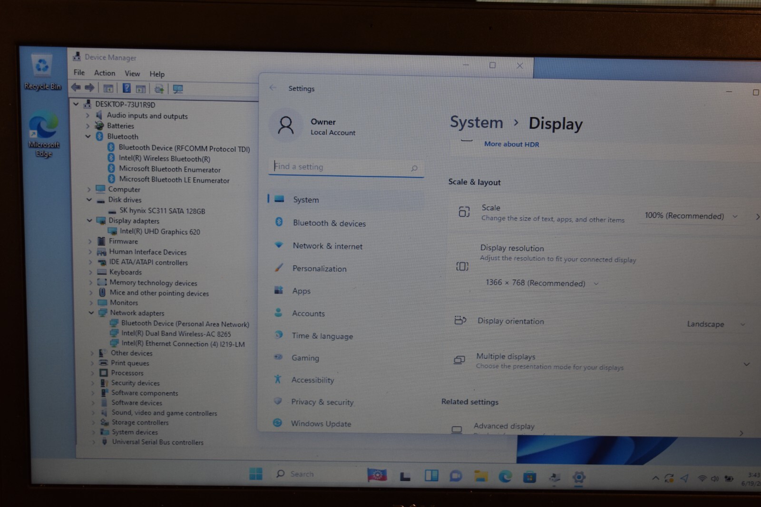Select Intel(R) Wireless Bluetooth(R) device

coord(165,158)
